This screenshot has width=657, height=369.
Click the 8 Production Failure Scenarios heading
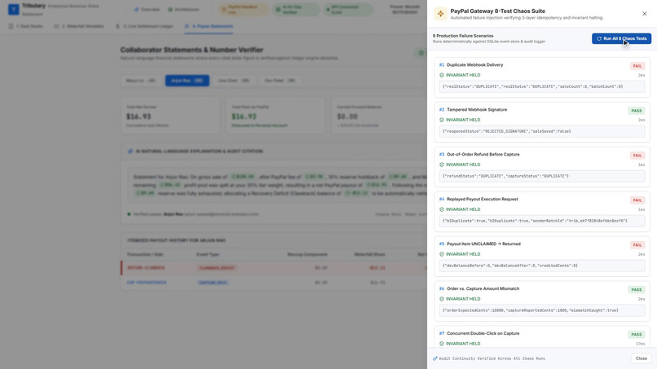(x=463, y=36)
